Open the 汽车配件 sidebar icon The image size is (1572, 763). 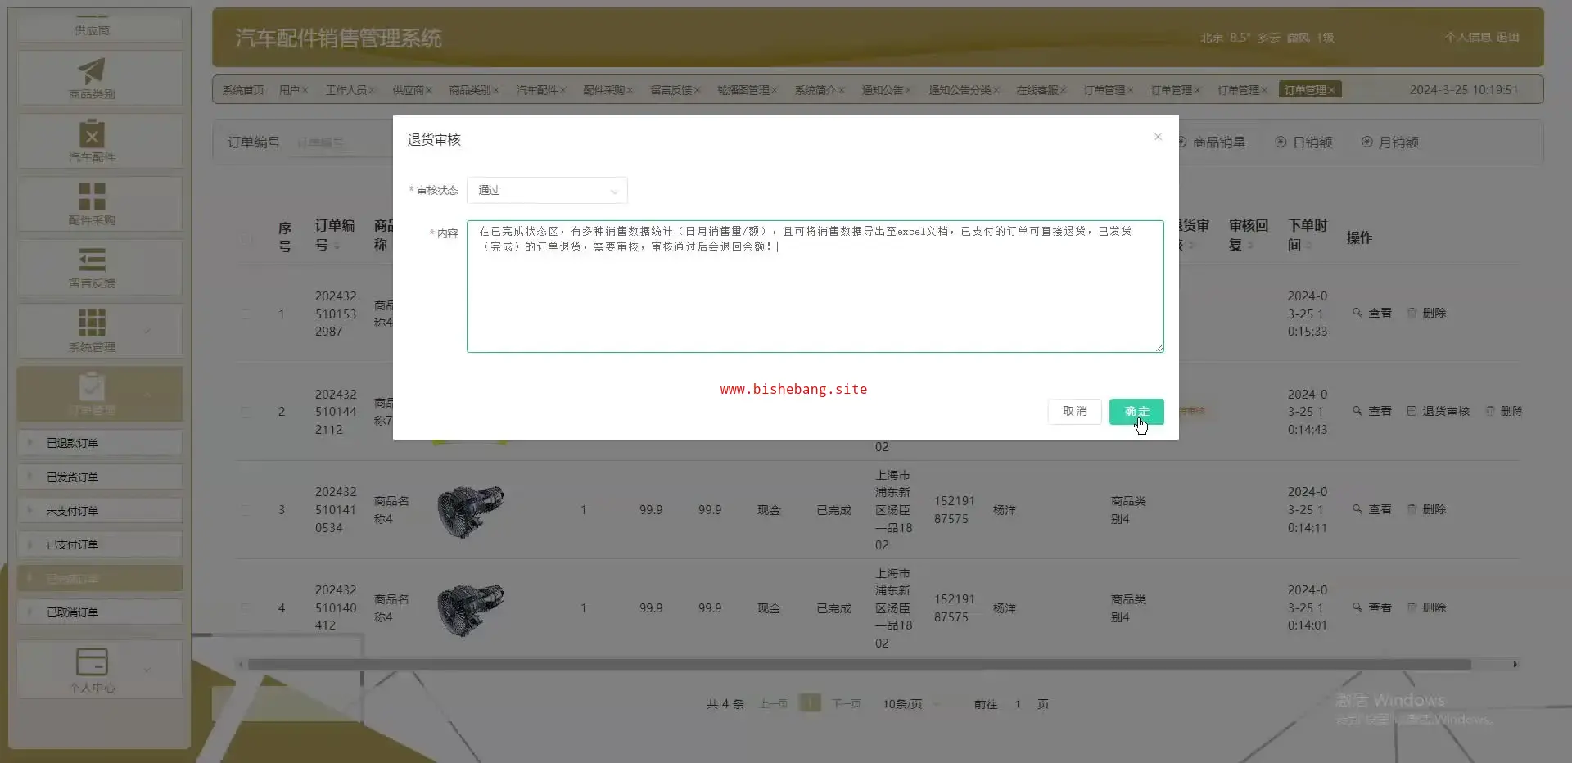pyautogui.click(x=92, y=133)
